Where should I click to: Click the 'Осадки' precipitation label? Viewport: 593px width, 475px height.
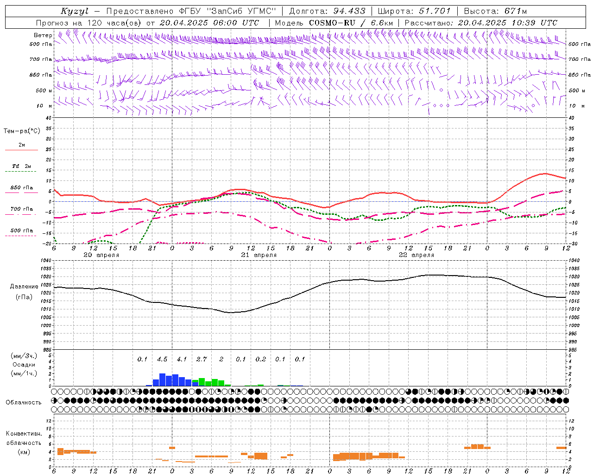coord(24,365)
